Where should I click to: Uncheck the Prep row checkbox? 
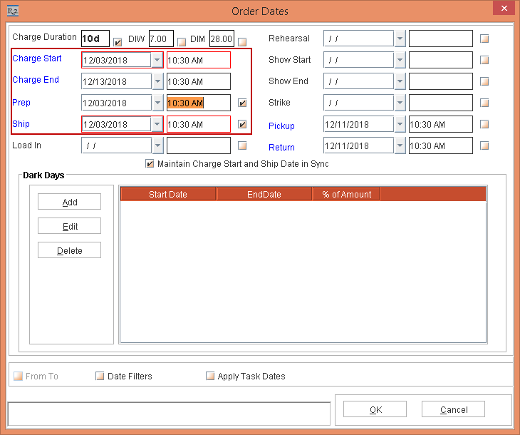(x=243, y=103)
